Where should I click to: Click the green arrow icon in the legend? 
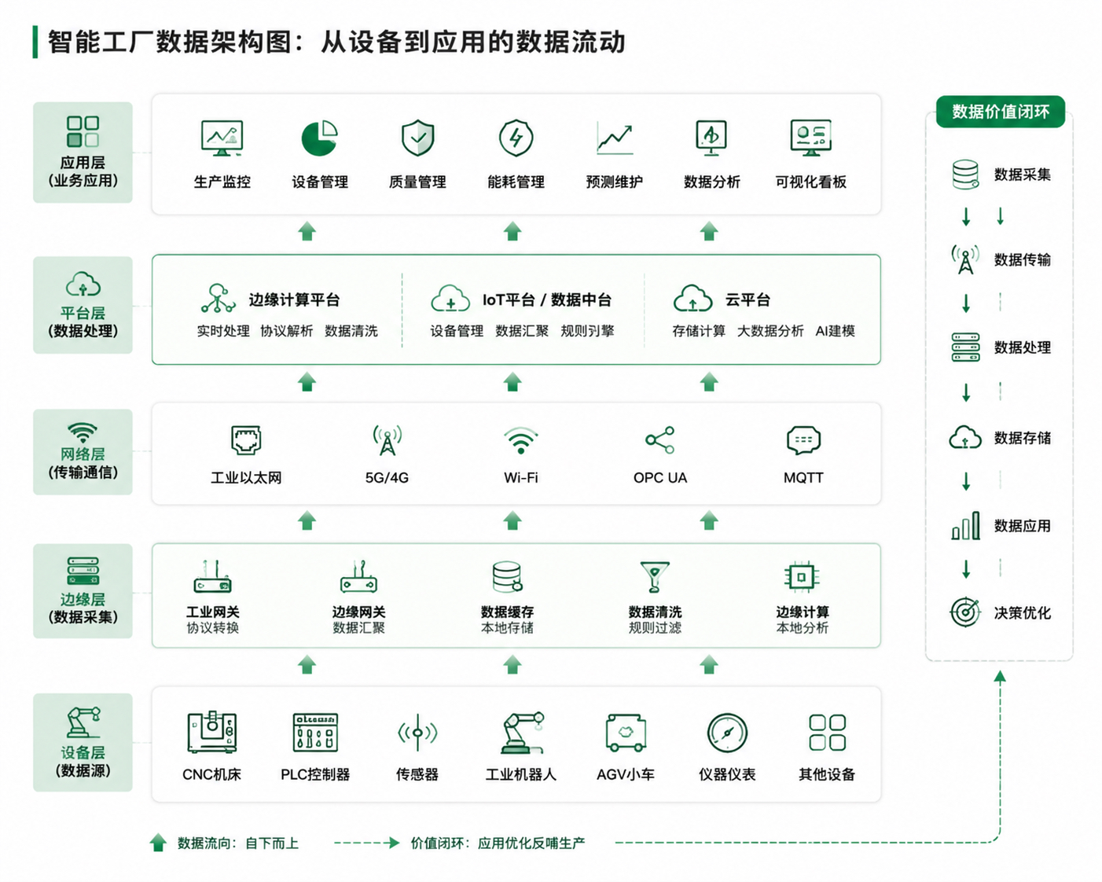[158, 843]
